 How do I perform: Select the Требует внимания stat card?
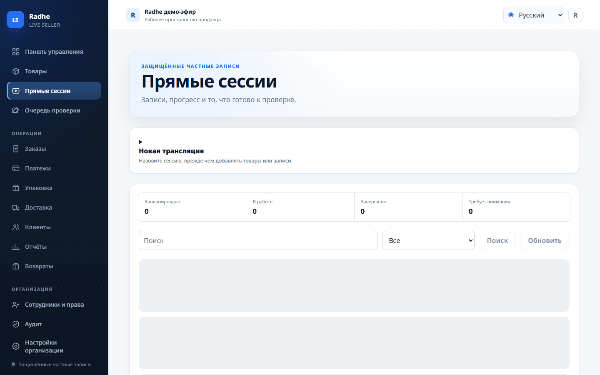(516, 207)
